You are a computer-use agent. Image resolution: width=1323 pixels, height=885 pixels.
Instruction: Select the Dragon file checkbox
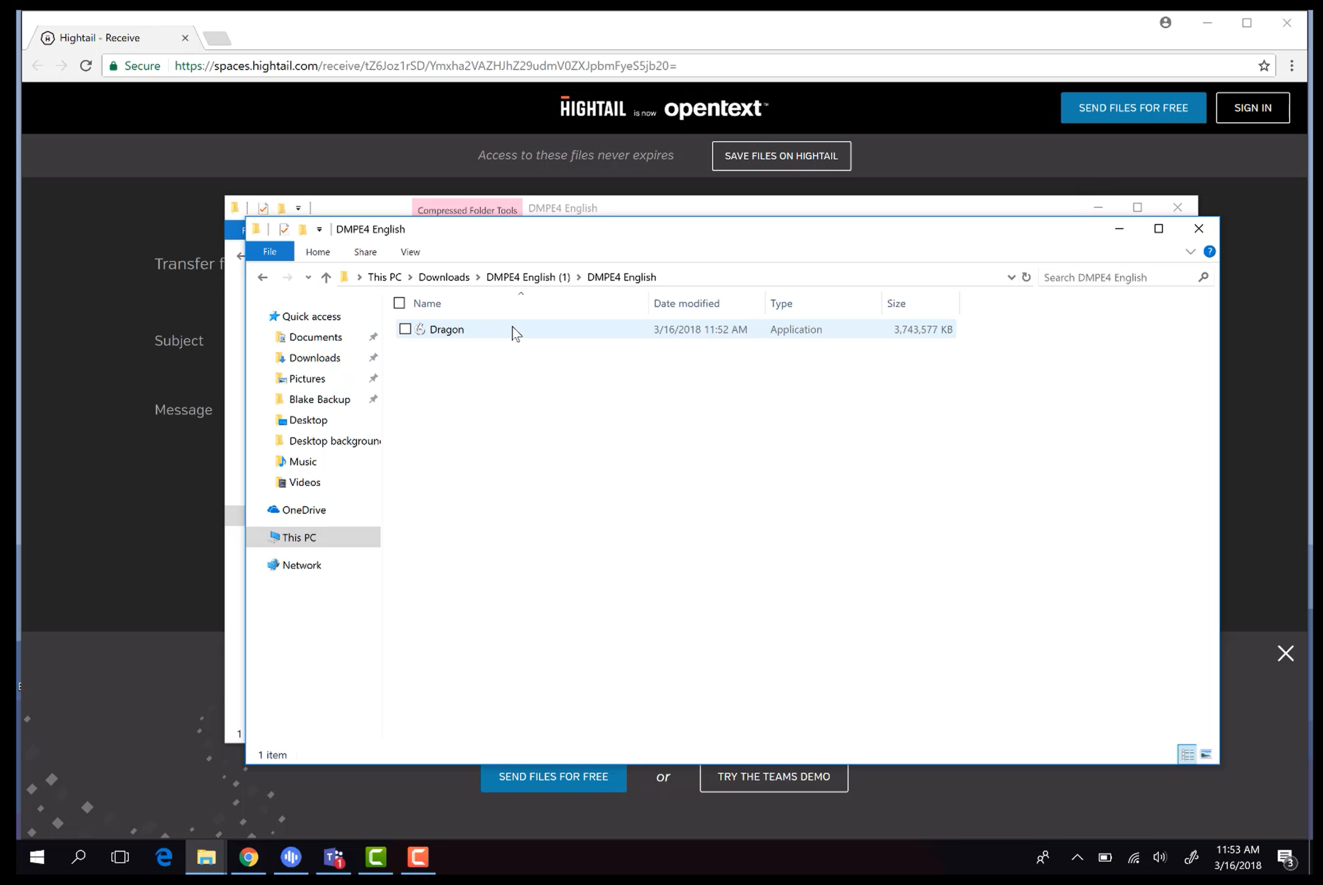point(405,329)
